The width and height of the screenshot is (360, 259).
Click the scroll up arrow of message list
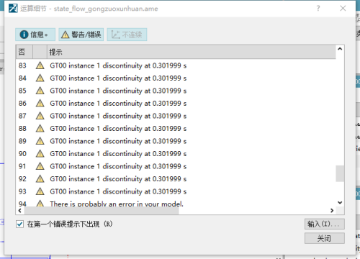(x=340, y=49)
